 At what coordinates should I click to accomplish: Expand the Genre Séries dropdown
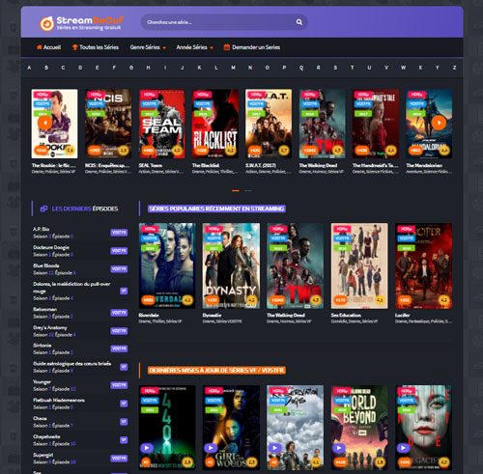tap(148, 47)
